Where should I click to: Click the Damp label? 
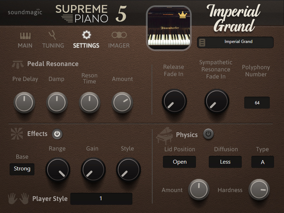[56, 79]
